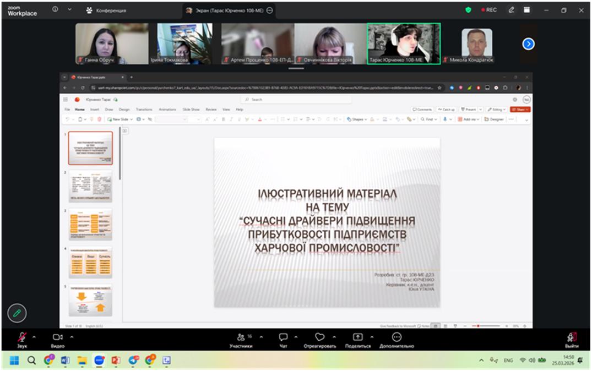Click Тарас Юрченко 108-МЕ video thumbnail
The image size is (592, 371).
[404, 43]
